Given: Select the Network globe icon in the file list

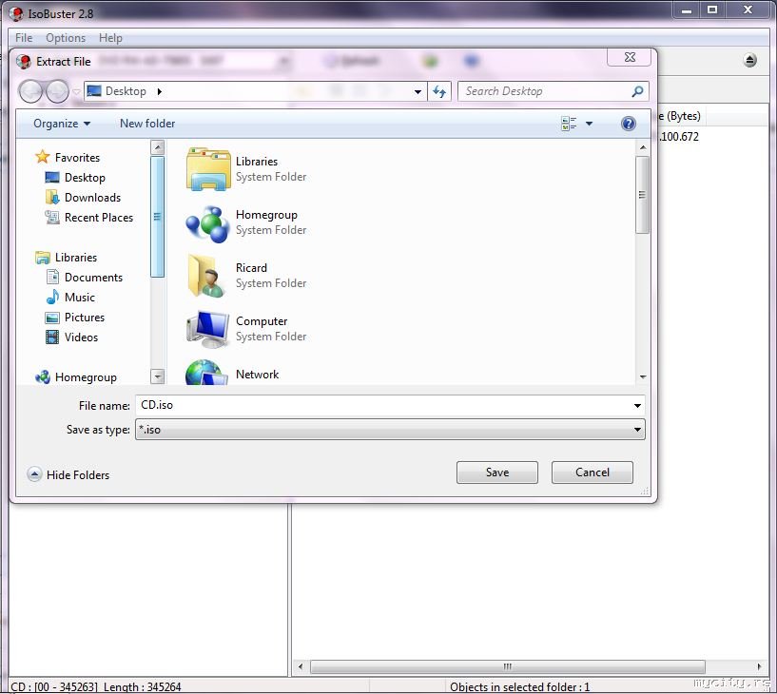Looking at the screenshot, I should click(206, 372).
